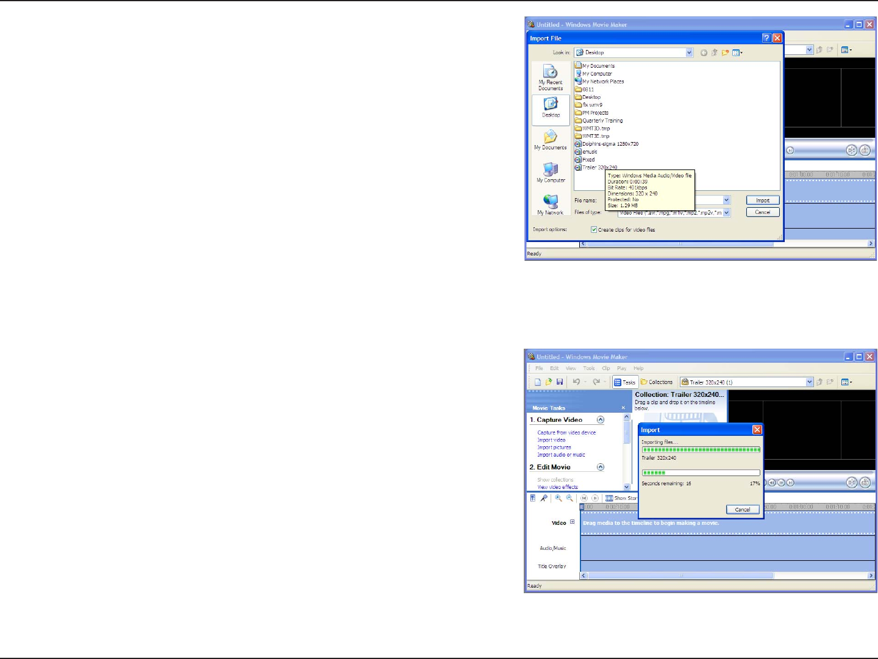Expand the Trailer 320x240 (1) collection dropdown
This screenshot has width=878, height=659.
pyautogui.click(x=810, y=382)
